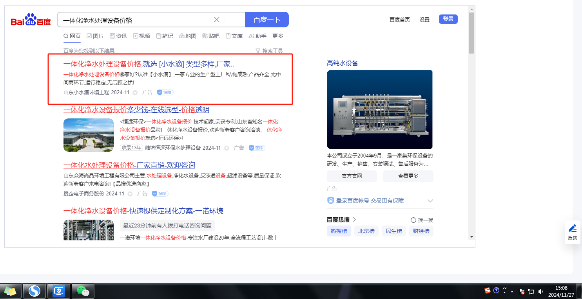The width and height of the screenshot is (582, 299).
Task: Open the 搜索工具 filter
Action: click(269, 51)
